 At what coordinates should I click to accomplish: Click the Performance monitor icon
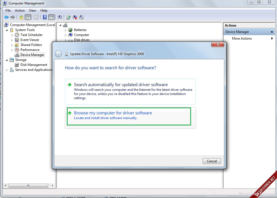pyautogui.click(x=17, y=50)
